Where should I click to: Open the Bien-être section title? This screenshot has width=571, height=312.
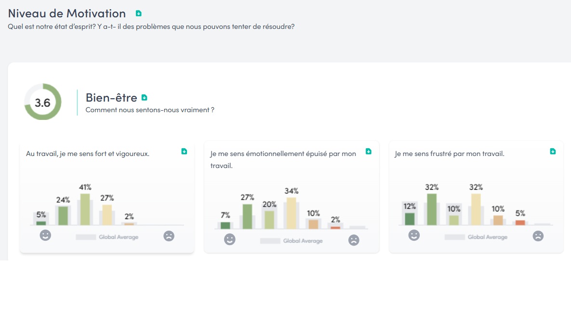tap(111, 98)
